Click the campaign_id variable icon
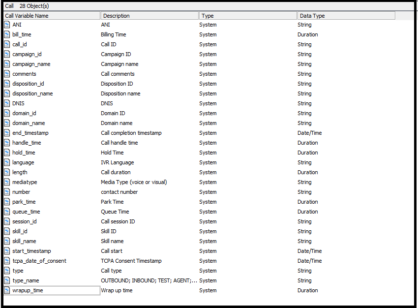Image resolution: width=418 pixels, height=308 pixels. 7,55
